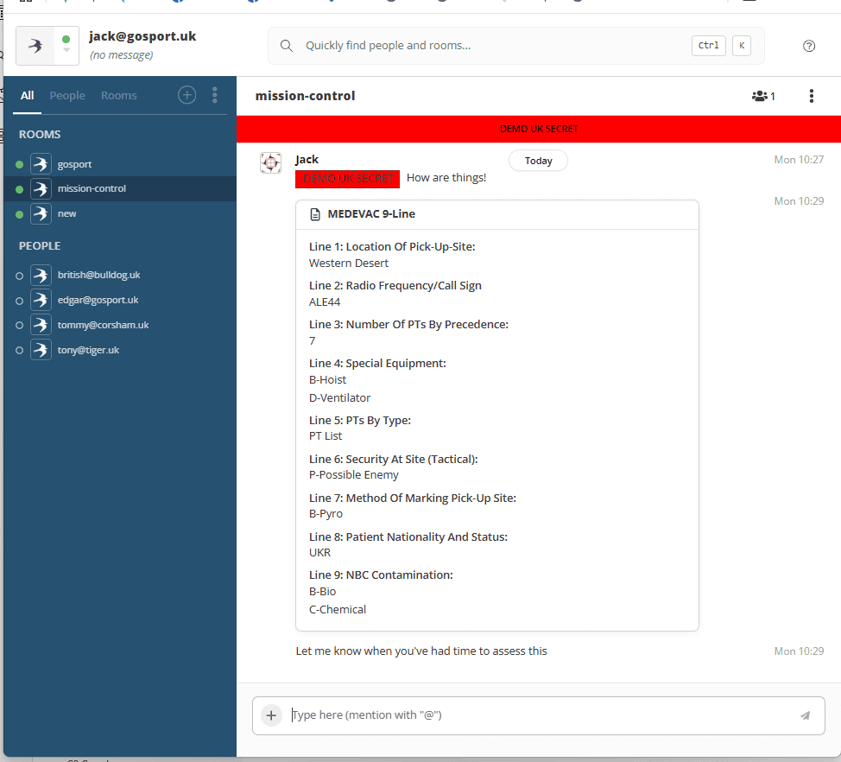Open the new room
The image size is (841, 762).
click(66, 213)
